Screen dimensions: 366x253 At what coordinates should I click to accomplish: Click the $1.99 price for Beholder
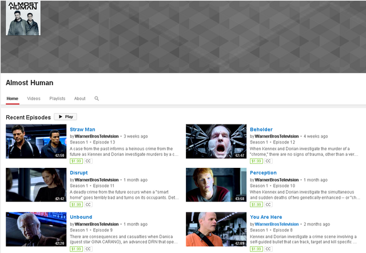pos(256,161)
